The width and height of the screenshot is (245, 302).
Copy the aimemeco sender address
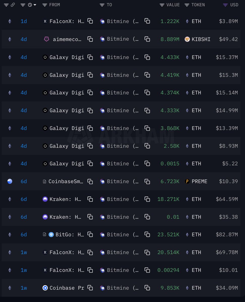(90, 39)
